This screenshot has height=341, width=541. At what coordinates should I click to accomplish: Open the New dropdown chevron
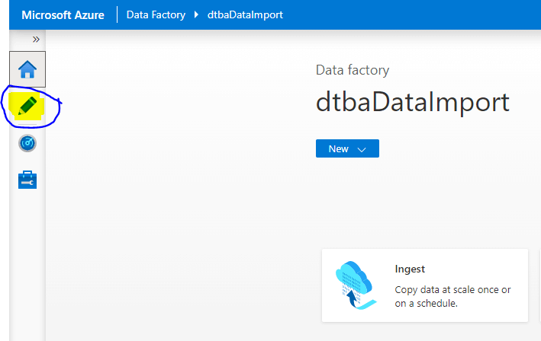click(x=362, y=149)
